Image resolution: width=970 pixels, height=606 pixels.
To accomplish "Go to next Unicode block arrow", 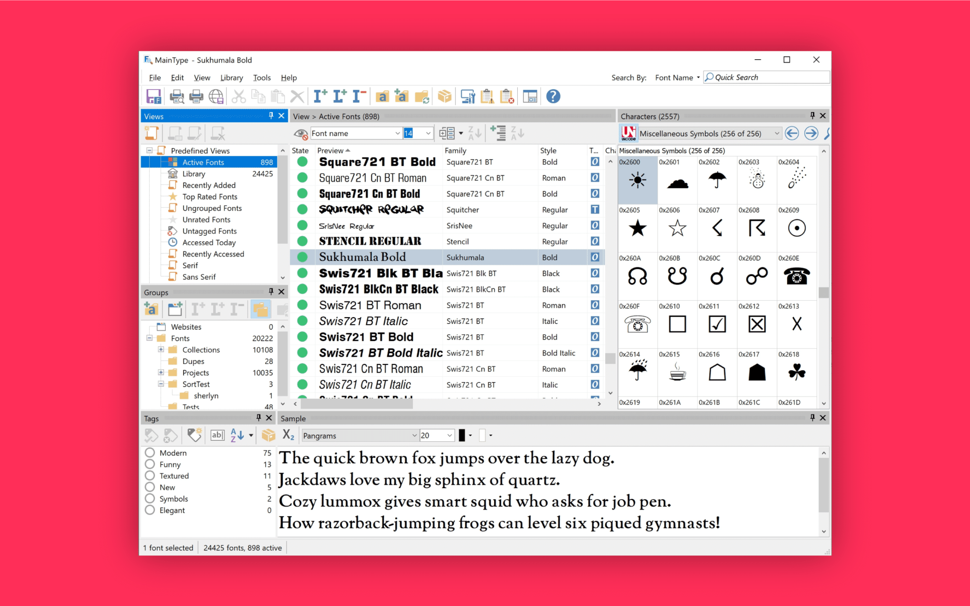I will click(811, 134).
